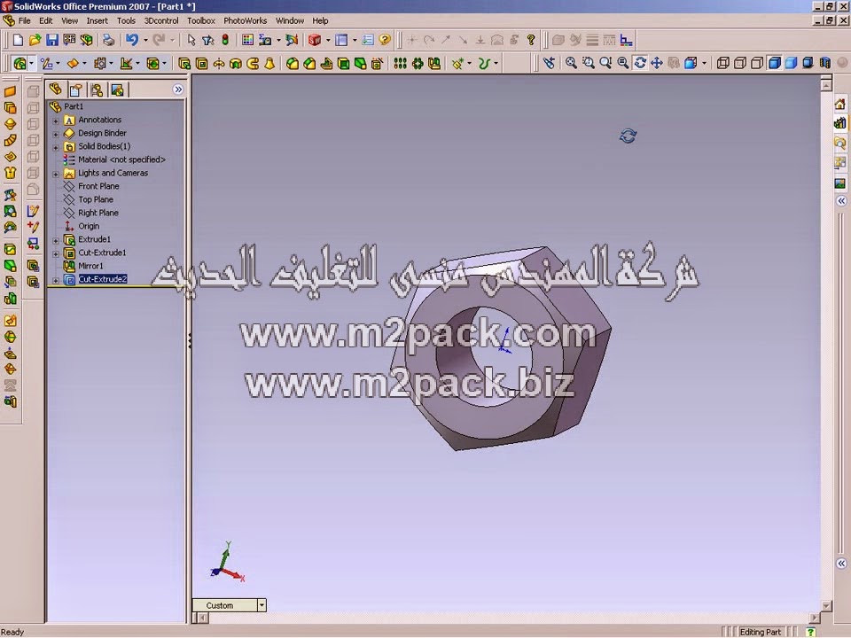Open the File menu
The image size is (851, 638).
(25, 20)
